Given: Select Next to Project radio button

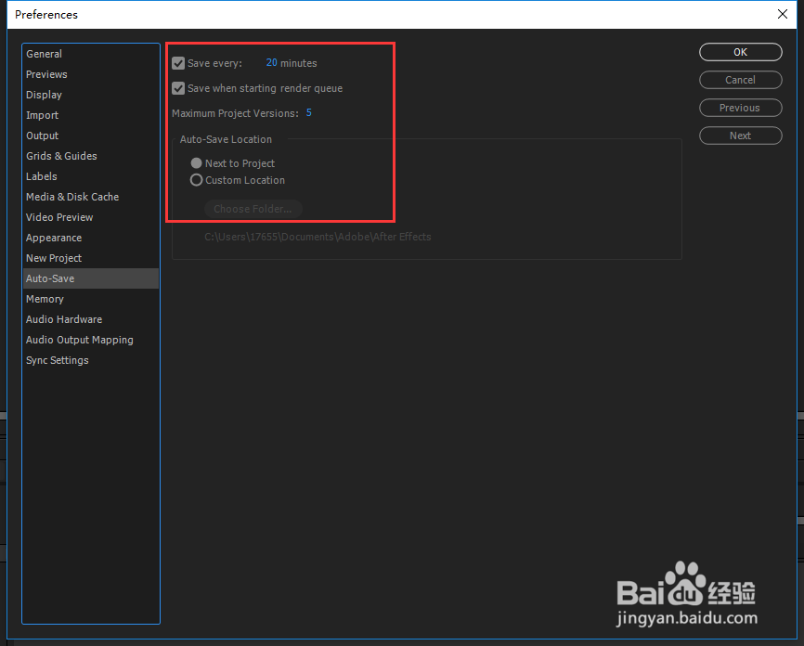Looking at the screenshot, I should click(x=196, y=163).
